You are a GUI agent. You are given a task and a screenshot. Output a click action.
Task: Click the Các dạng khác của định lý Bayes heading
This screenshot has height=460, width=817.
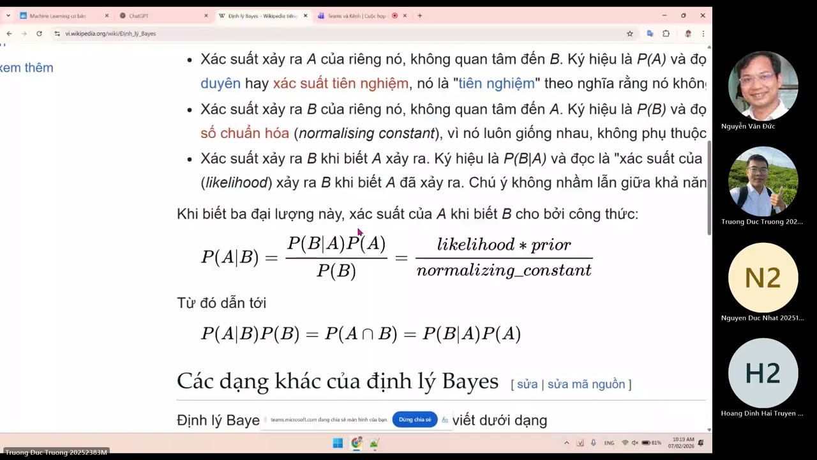(x=338, y=381)
